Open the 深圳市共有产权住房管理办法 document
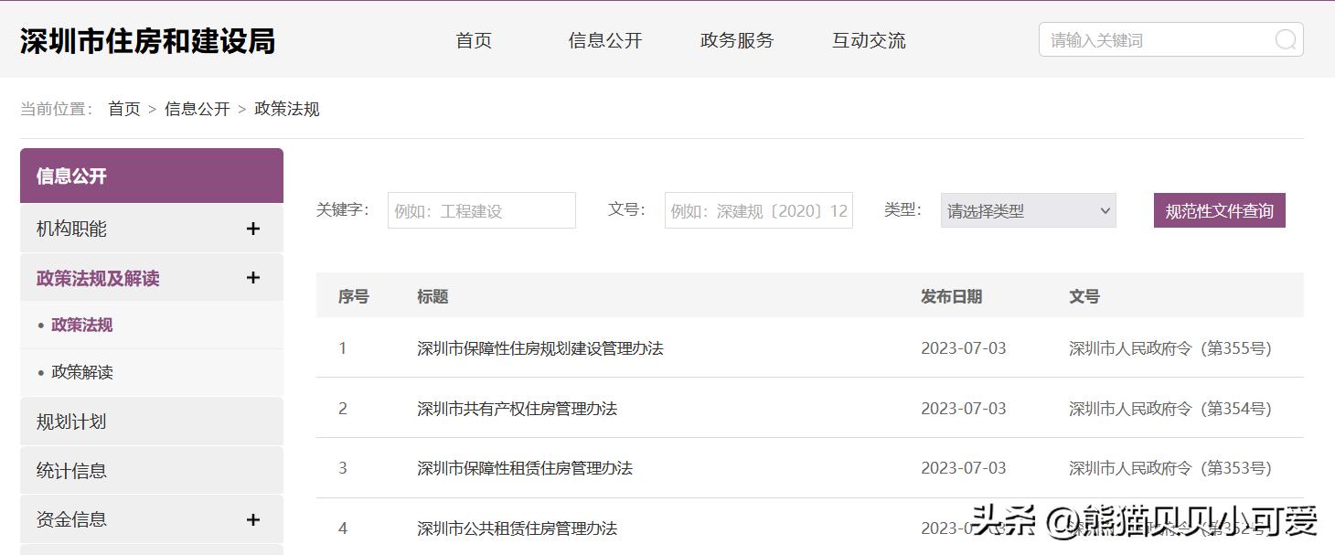This screenshot has height=555, width=1335. coord(517,408)
